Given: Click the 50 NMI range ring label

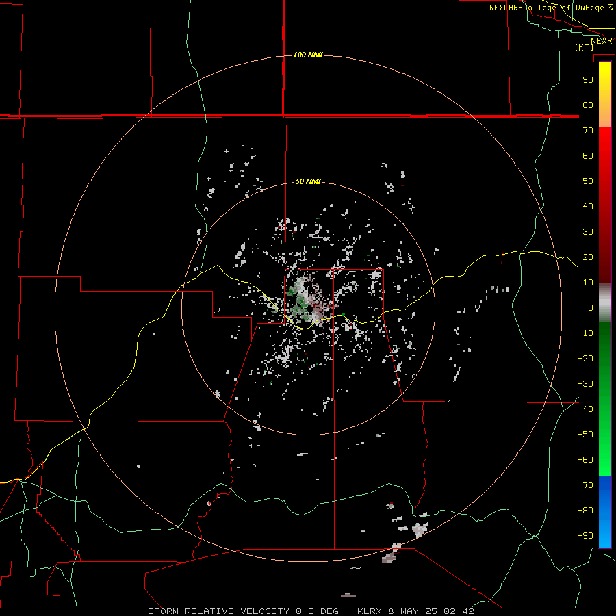Looking at the screenshot, I should coord(308,181).
